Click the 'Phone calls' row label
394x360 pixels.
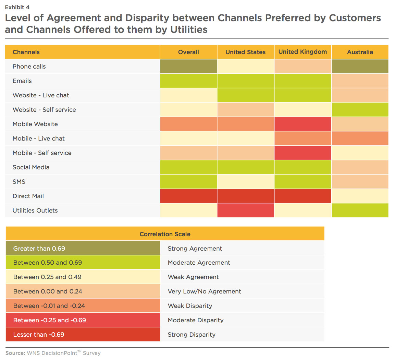[x=29, y=67]
